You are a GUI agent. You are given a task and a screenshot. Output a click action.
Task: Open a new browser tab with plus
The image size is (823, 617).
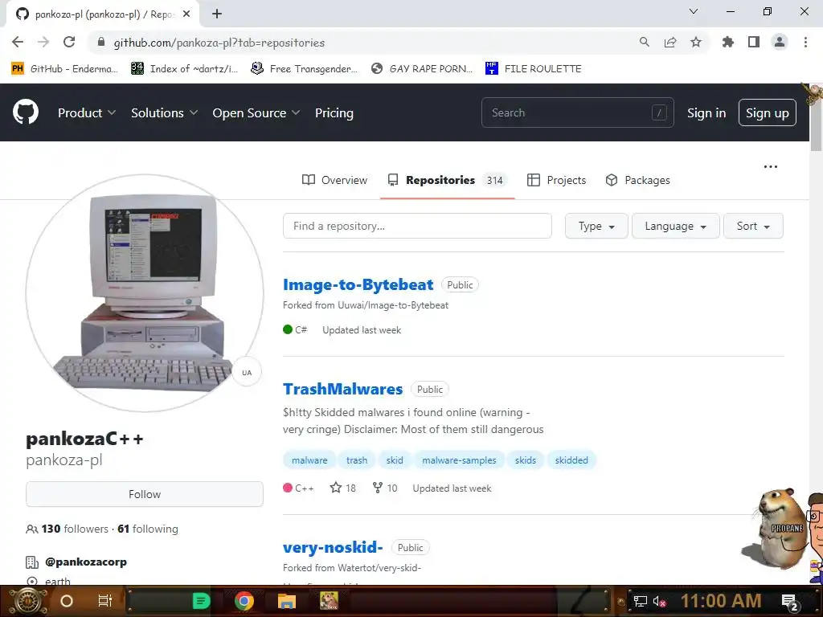[x=217, y=14]
